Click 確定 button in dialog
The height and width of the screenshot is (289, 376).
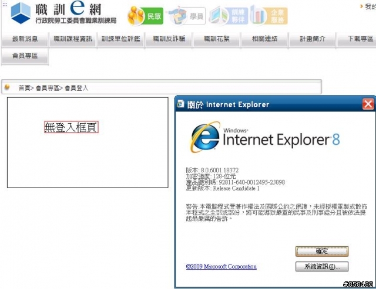[x=322, y=251]
